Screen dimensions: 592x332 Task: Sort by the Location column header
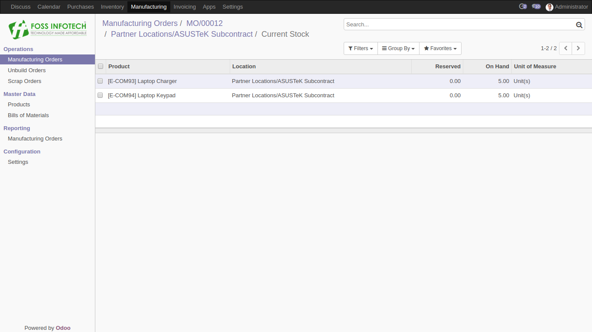coord(321,67)
